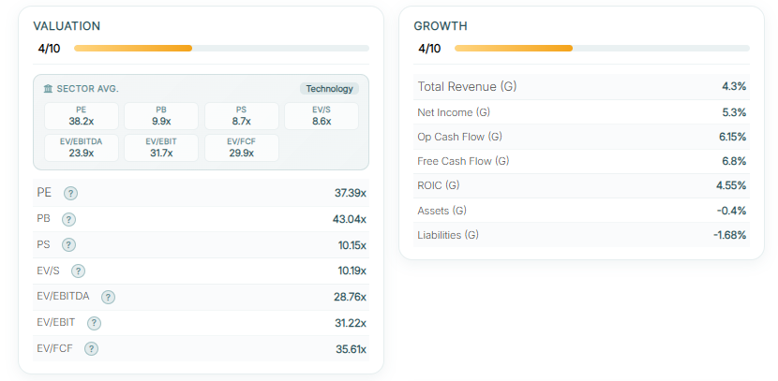
Task: Click the Liabilities growth value -1.68%
Action: [x=730, y=235]
